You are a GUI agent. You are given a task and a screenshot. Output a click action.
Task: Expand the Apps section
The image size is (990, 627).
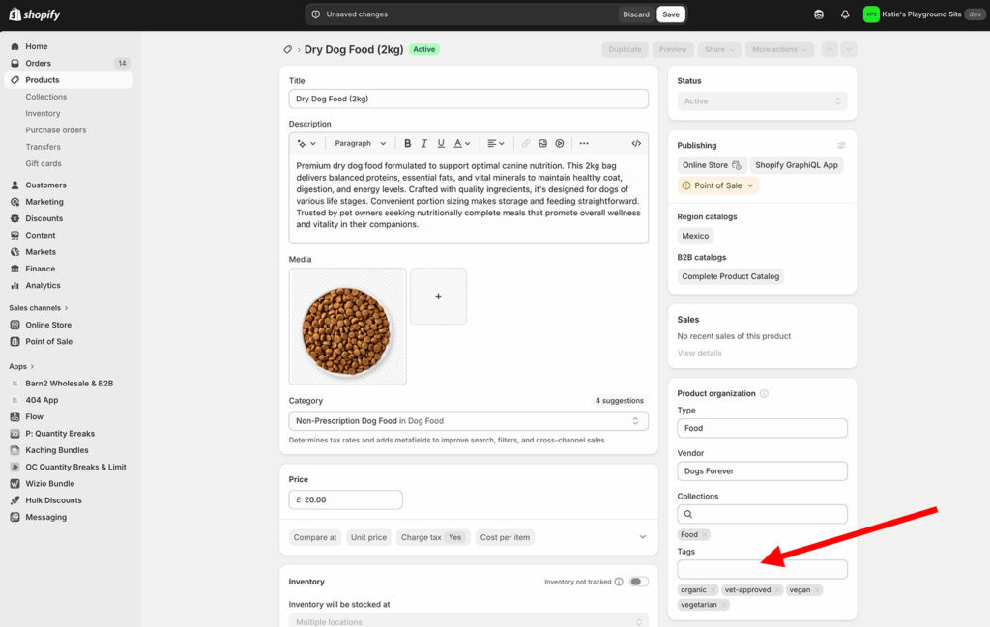(x=21, y=366)
